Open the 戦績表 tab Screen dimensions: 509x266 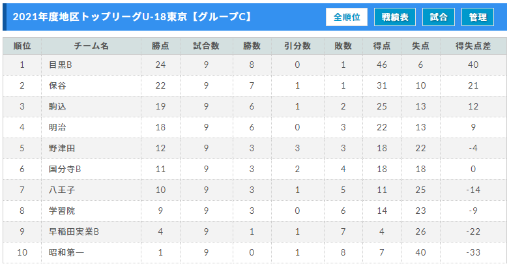click(395, 18)
